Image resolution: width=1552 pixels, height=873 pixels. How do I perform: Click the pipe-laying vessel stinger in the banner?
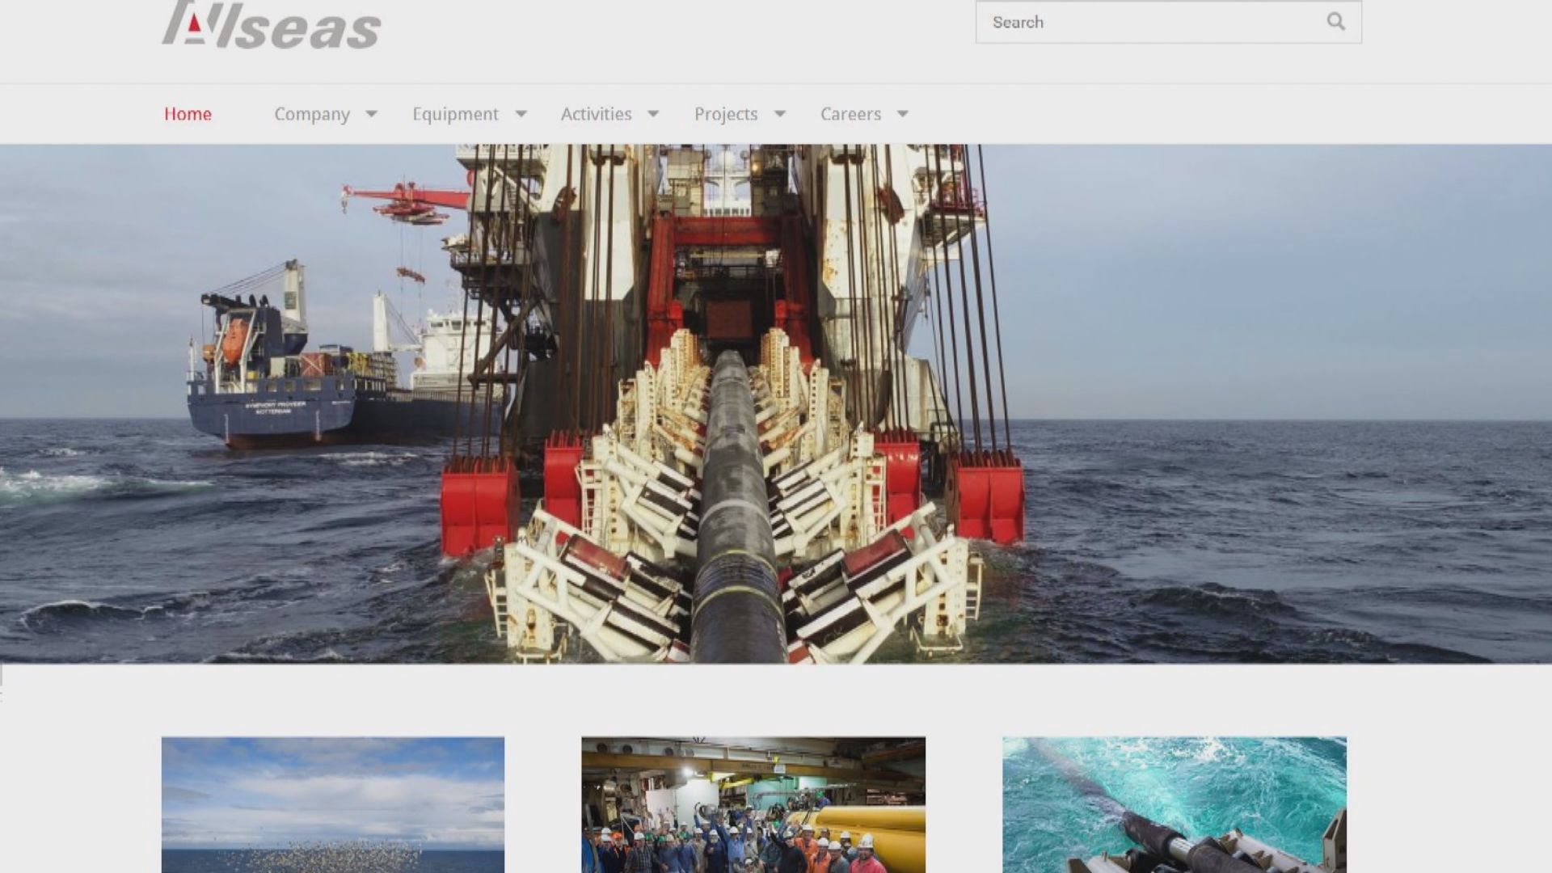(736, 517)
